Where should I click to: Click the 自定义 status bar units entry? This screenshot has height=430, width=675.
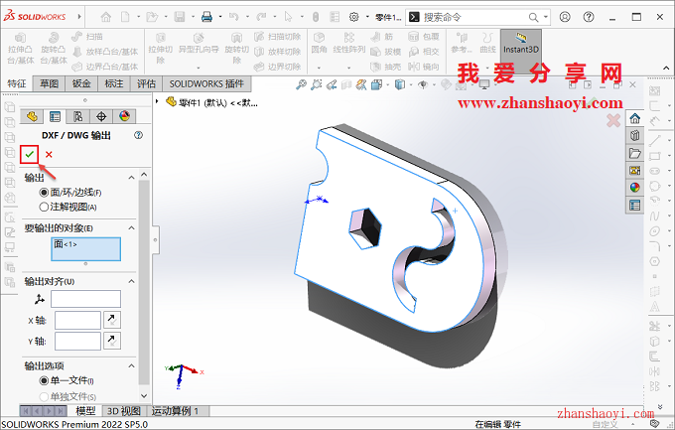pyautogui.click(x=605, y=424)
